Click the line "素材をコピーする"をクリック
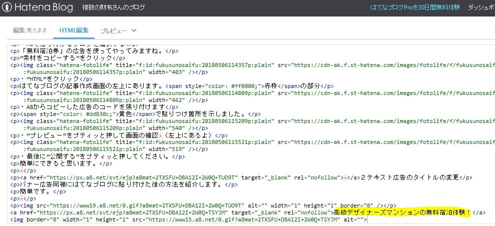495x226 pixels. [68, 58]
